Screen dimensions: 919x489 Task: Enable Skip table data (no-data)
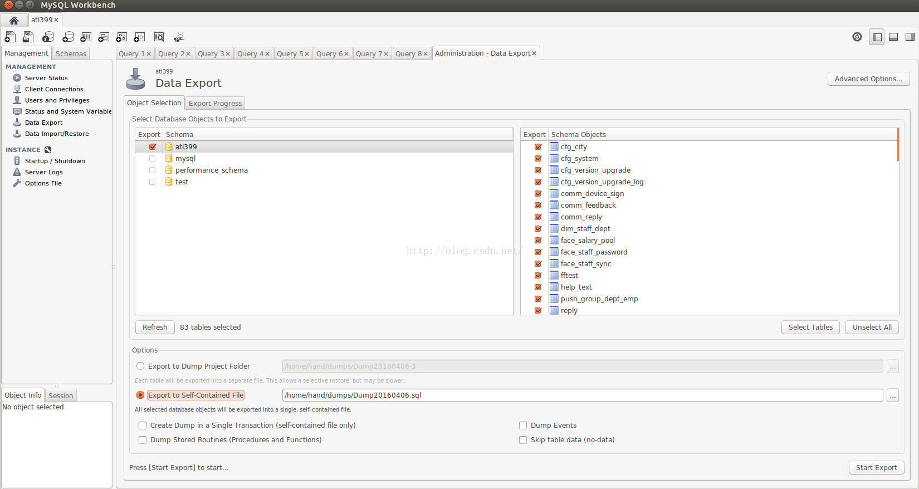(523, 440)
